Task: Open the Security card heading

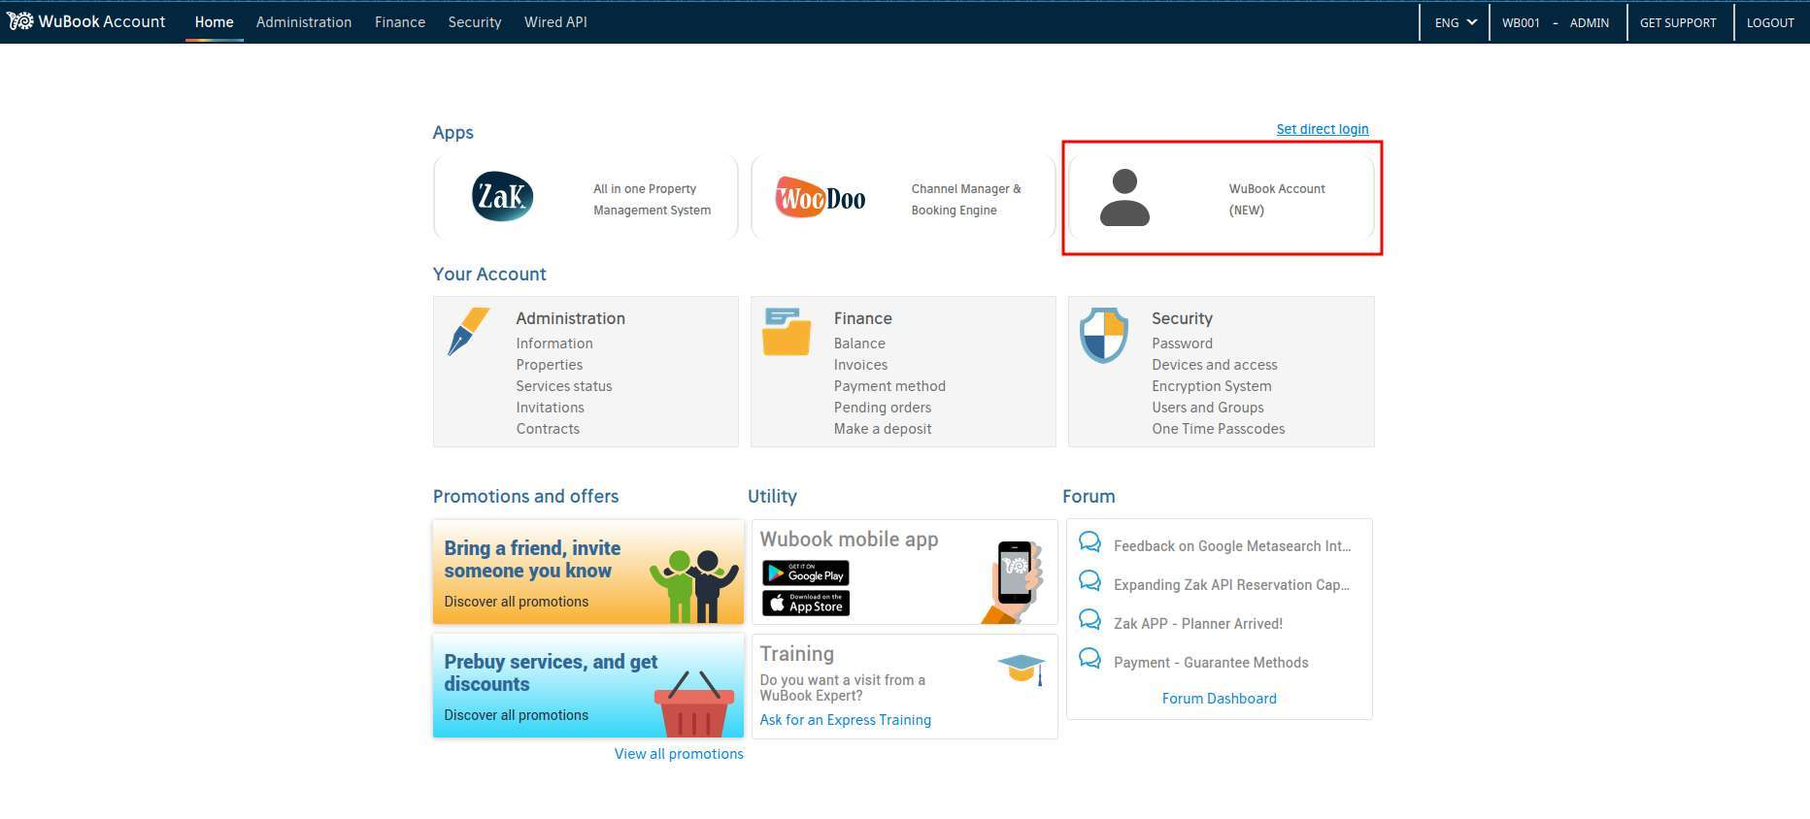Action: (1182, 318)
